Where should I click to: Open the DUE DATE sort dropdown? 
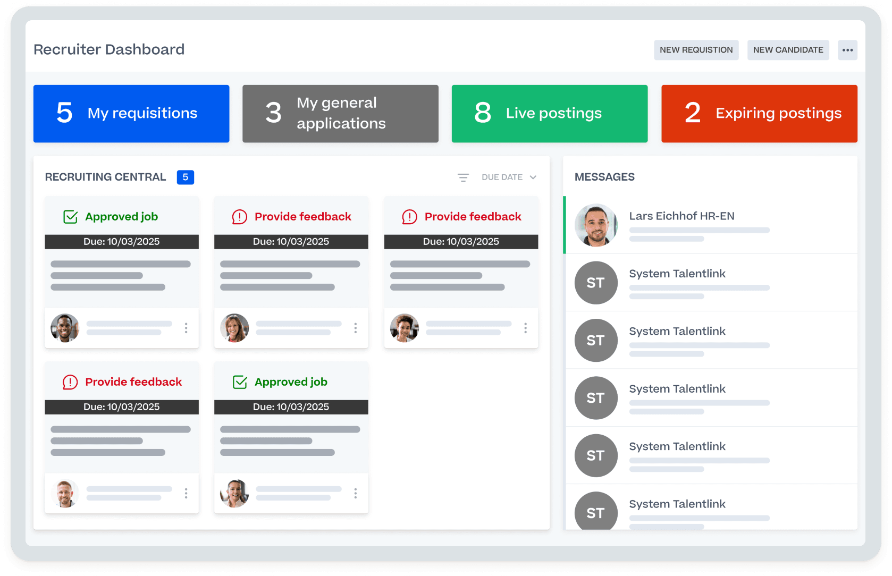508,177
